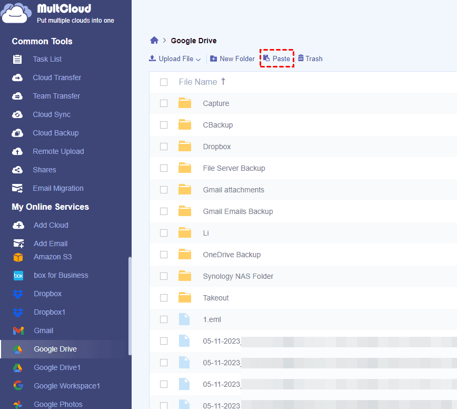Click the Add Cloud plus icon
This screenshot has width=457, height=409.
(18, 225)
